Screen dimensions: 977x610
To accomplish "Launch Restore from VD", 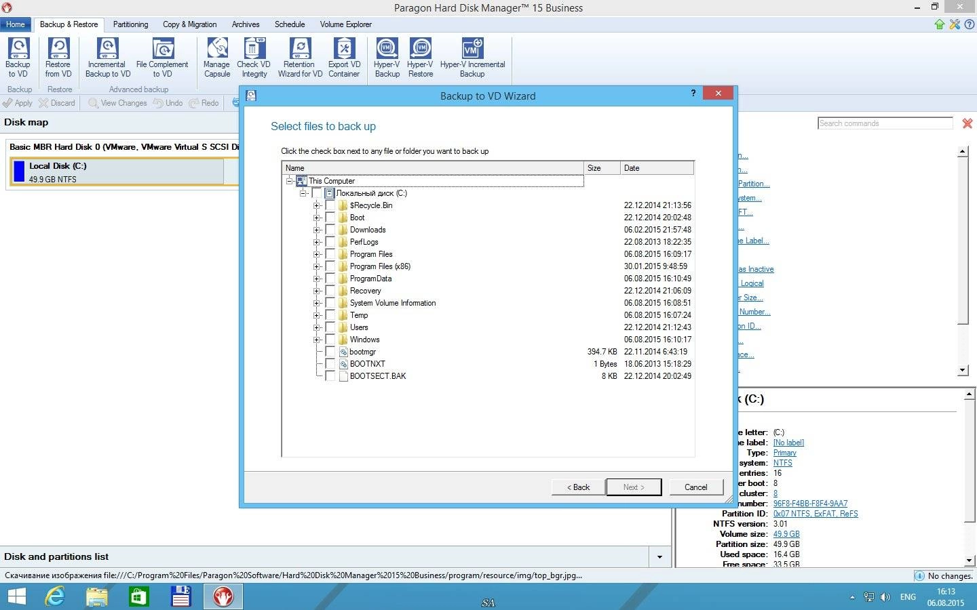I will point(58,58).
